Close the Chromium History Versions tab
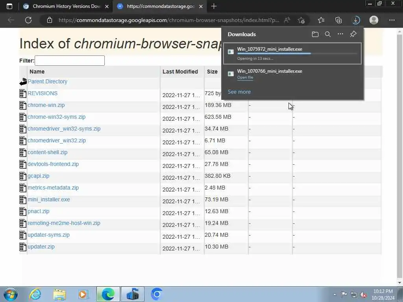Image resolution: width=403 pixels, height=302 pixels. point(107,6)
